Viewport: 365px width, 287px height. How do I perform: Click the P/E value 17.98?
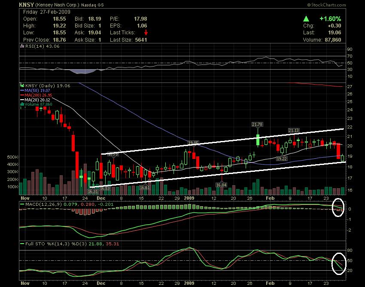140,19
